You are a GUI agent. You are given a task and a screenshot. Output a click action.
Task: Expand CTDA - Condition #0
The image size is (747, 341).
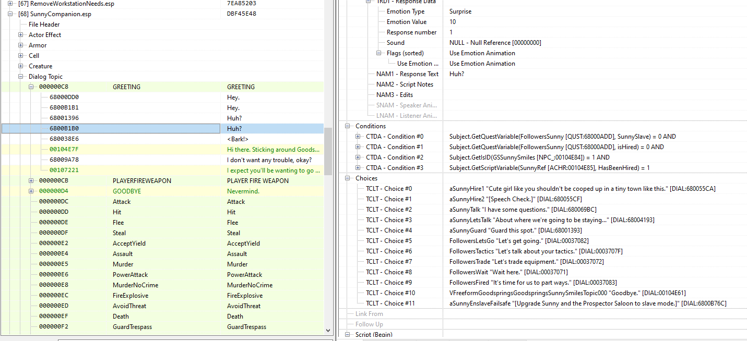pos(358,137)
